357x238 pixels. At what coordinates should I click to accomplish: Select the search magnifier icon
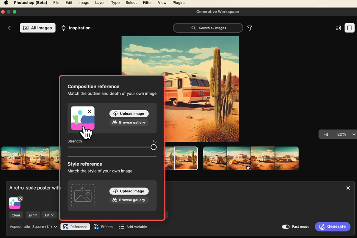coord(193,28)
